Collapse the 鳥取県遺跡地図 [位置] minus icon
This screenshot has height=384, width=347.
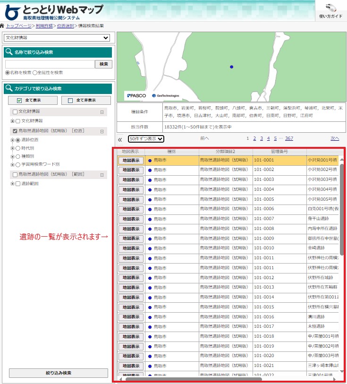tap(102, 131)
